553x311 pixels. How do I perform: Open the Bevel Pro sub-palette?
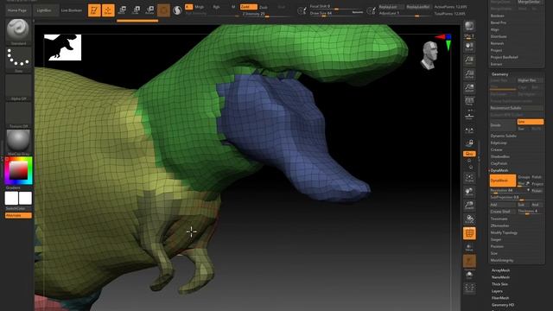pos(499,22)
